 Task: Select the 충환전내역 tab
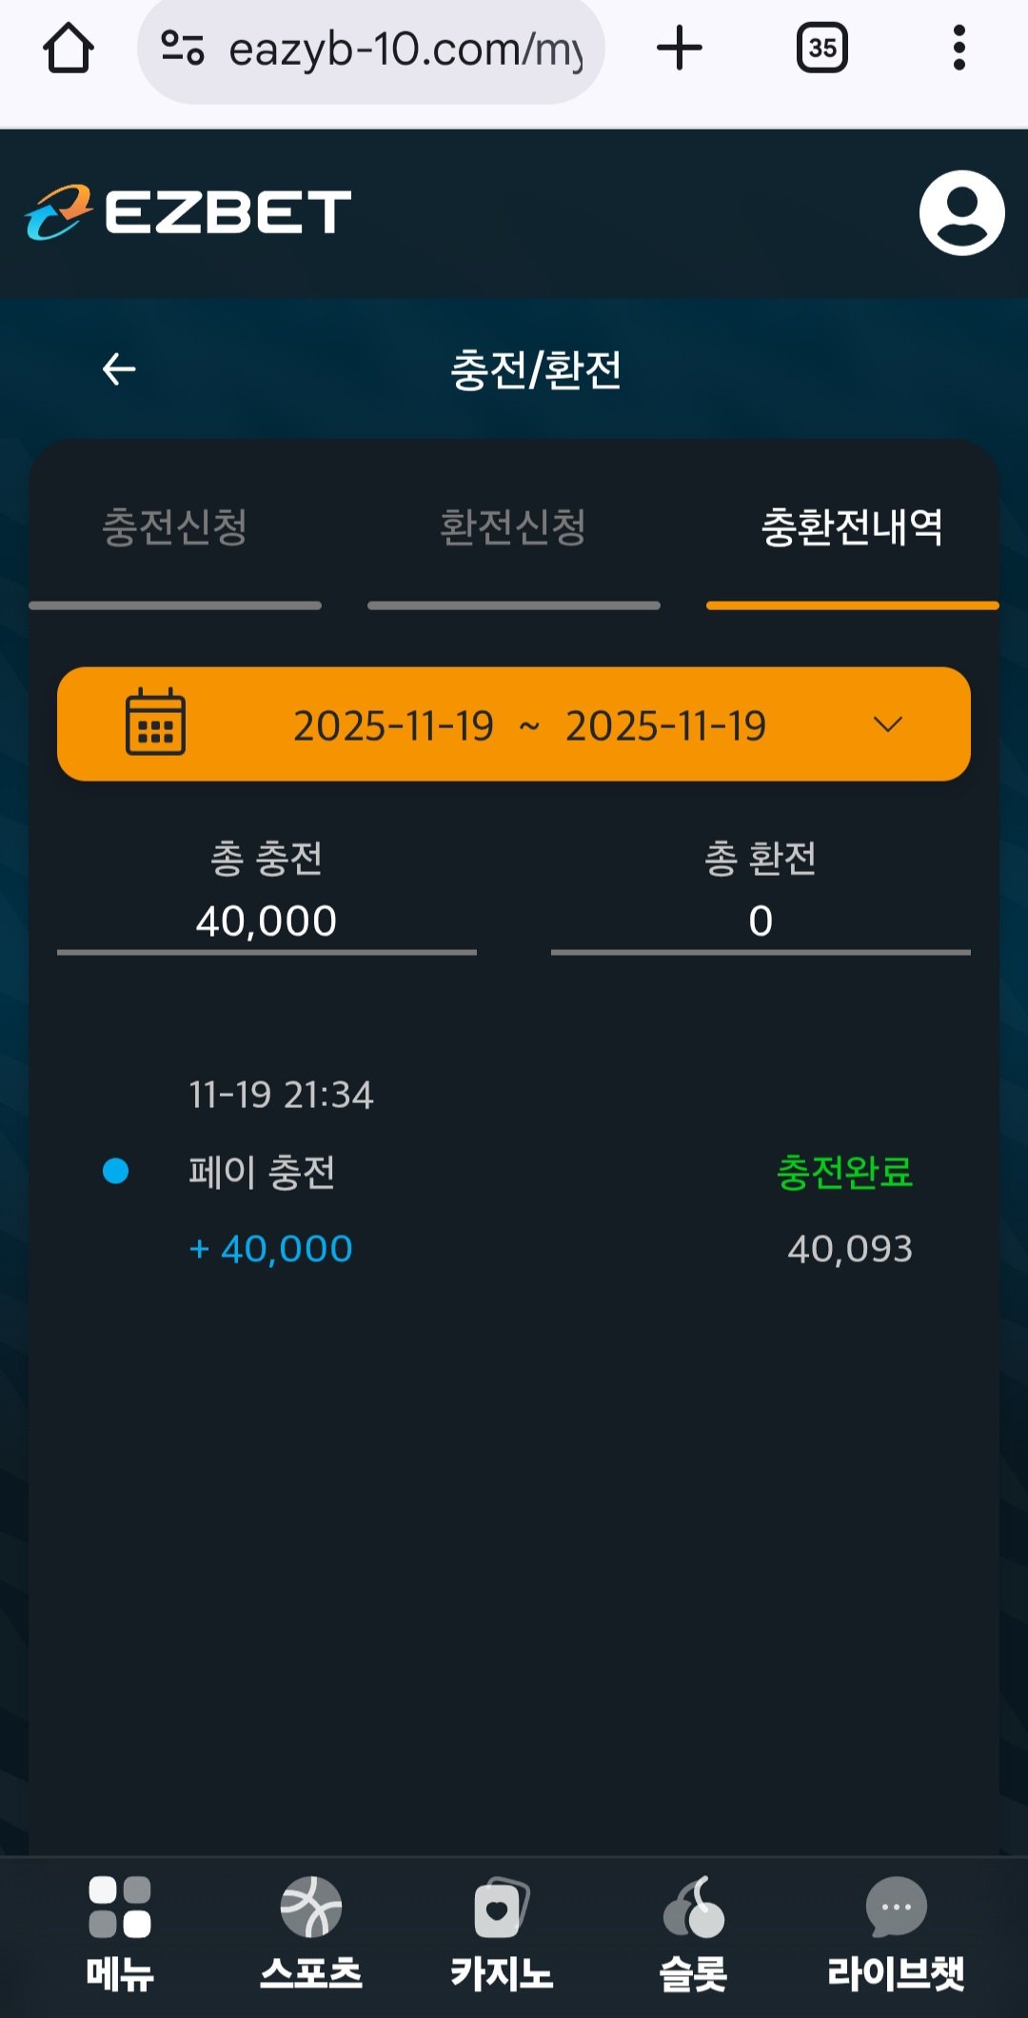(x=852, y=528)
